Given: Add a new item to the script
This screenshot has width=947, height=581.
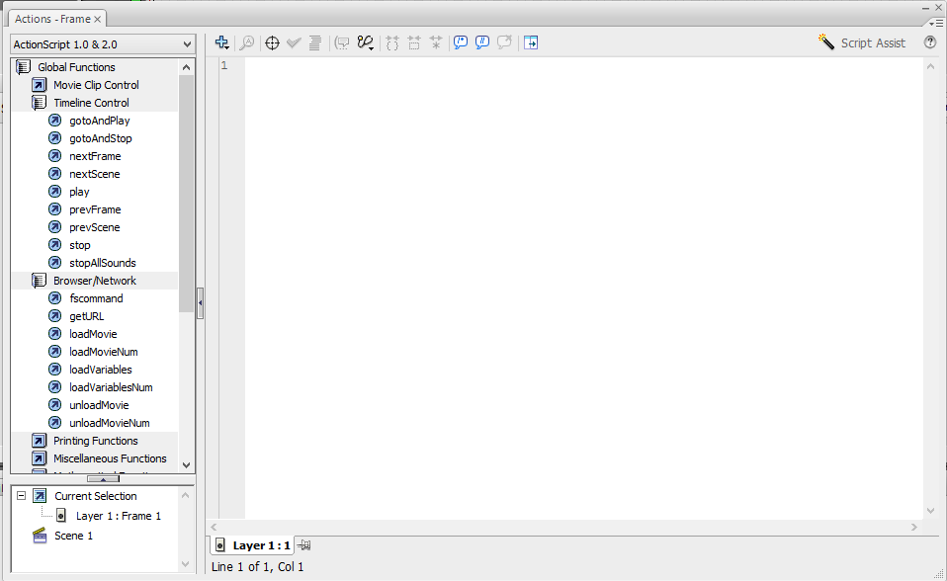Looking at the screenshot, I should [221, 42].
